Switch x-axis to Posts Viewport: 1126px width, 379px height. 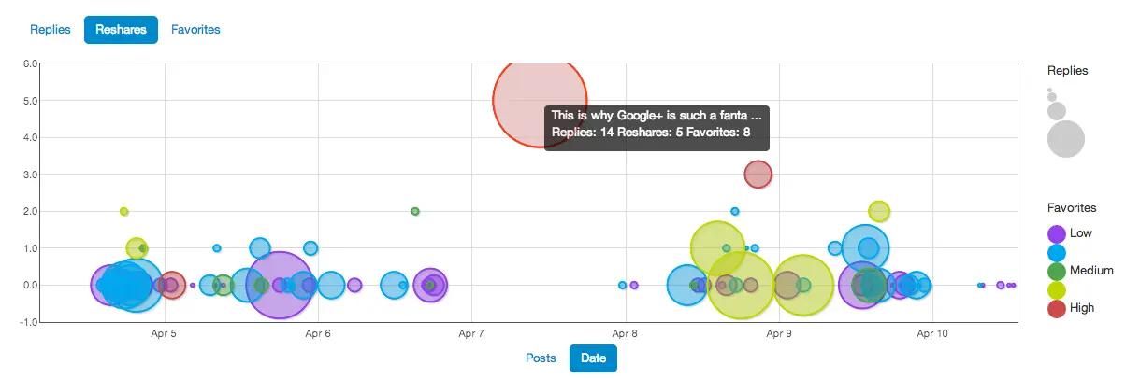coord(541,358)
